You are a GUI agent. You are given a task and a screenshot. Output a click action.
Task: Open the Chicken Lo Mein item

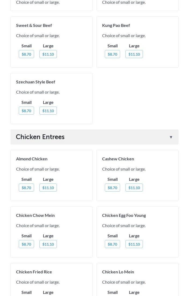pyautogui.click(x=118, y=272)
